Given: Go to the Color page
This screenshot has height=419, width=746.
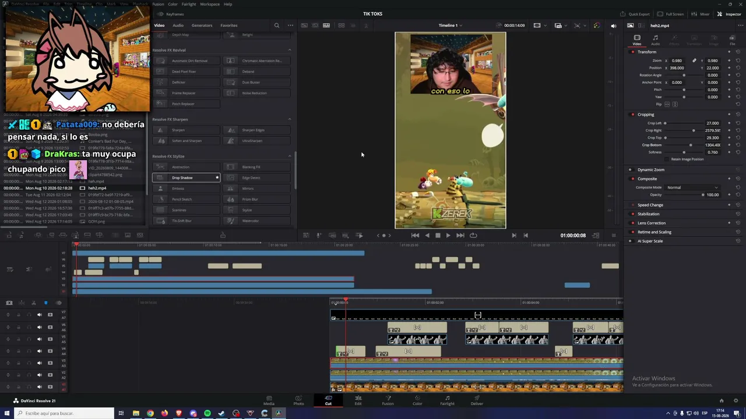Looking at the screenshot, I should click(x=417, y=400).
